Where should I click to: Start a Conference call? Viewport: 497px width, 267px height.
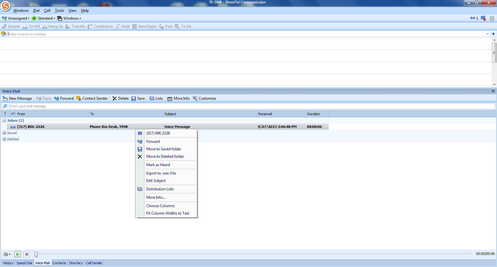pyautogui.click(x=100, y=26)
